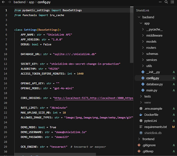Image resolution: width=177 pixels, height=156 pixels.
Task: Click the horizontal scrollbar under the code
Action: [x=55, y=154]
